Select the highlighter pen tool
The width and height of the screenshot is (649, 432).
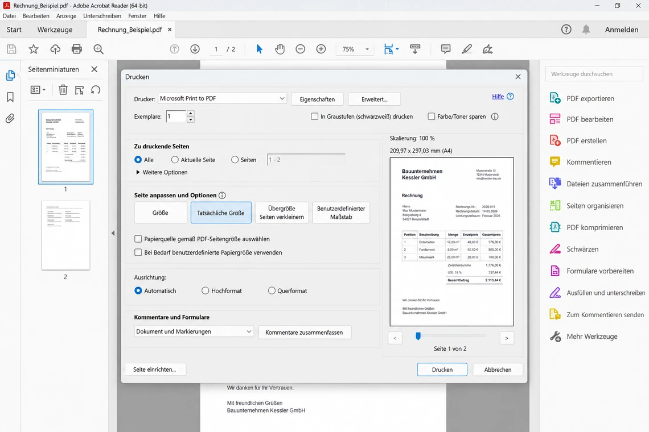coord(467,49)
